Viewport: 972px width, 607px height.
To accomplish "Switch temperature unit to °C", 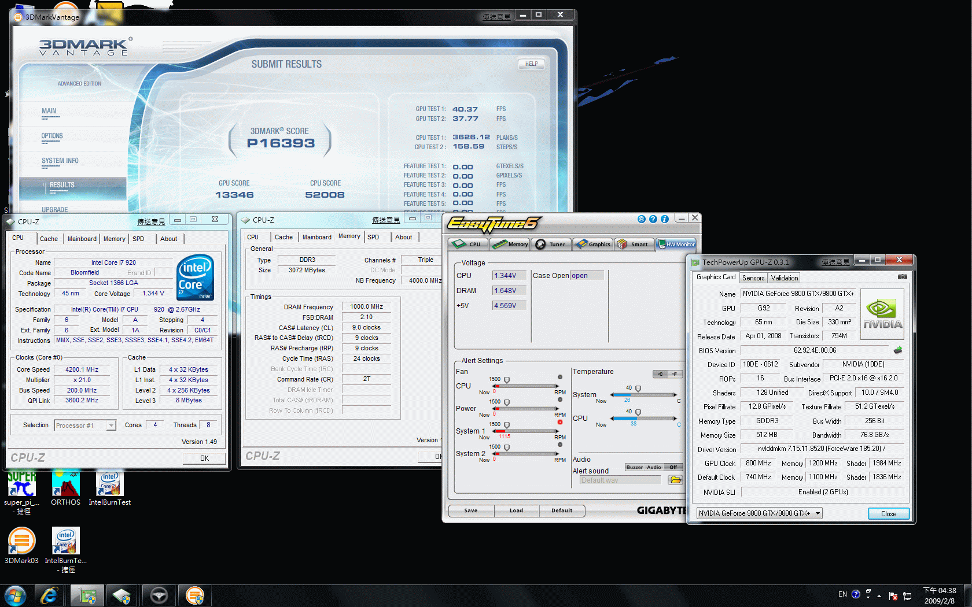I will pyautogui.click(x=660, y=374).
